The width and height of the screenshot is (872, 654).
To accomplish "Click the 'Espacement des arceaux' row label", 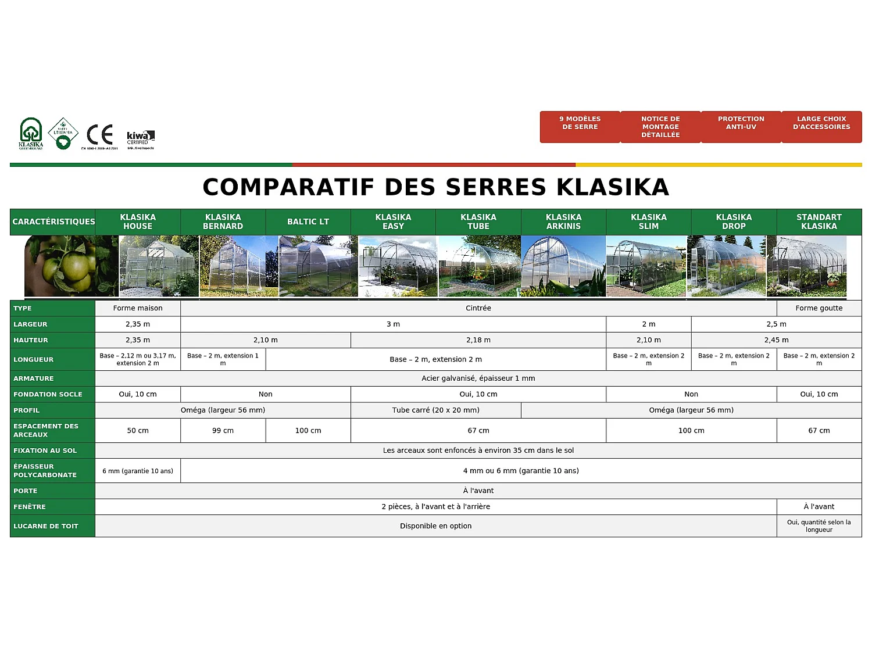I will pyautogui.click(x=53, y=430).
